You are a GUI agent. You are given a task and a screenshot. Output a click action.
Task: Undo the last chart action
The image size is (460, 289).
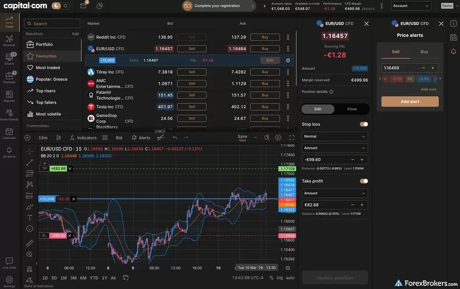tap(175, 138)
